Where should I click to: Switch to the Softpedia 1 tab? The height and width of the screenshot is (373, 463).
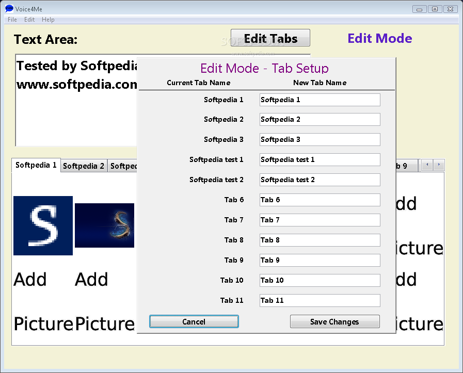tap(36, 165)
